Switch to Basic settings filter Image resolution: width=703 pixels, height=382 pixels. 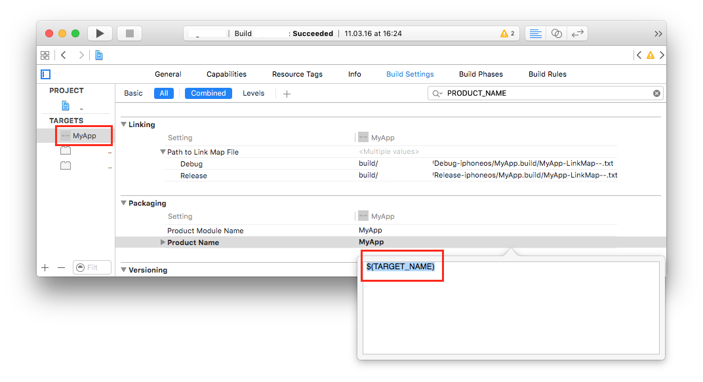click(133, 94)
